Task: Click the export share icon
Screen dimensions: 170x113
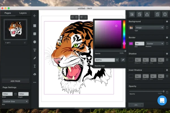Action: [x=147, y=14]
